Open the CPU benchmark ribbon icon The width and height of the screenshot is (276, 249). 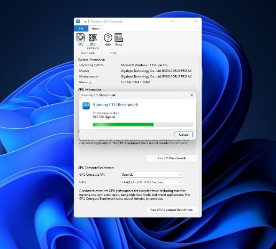coord(81,39)
